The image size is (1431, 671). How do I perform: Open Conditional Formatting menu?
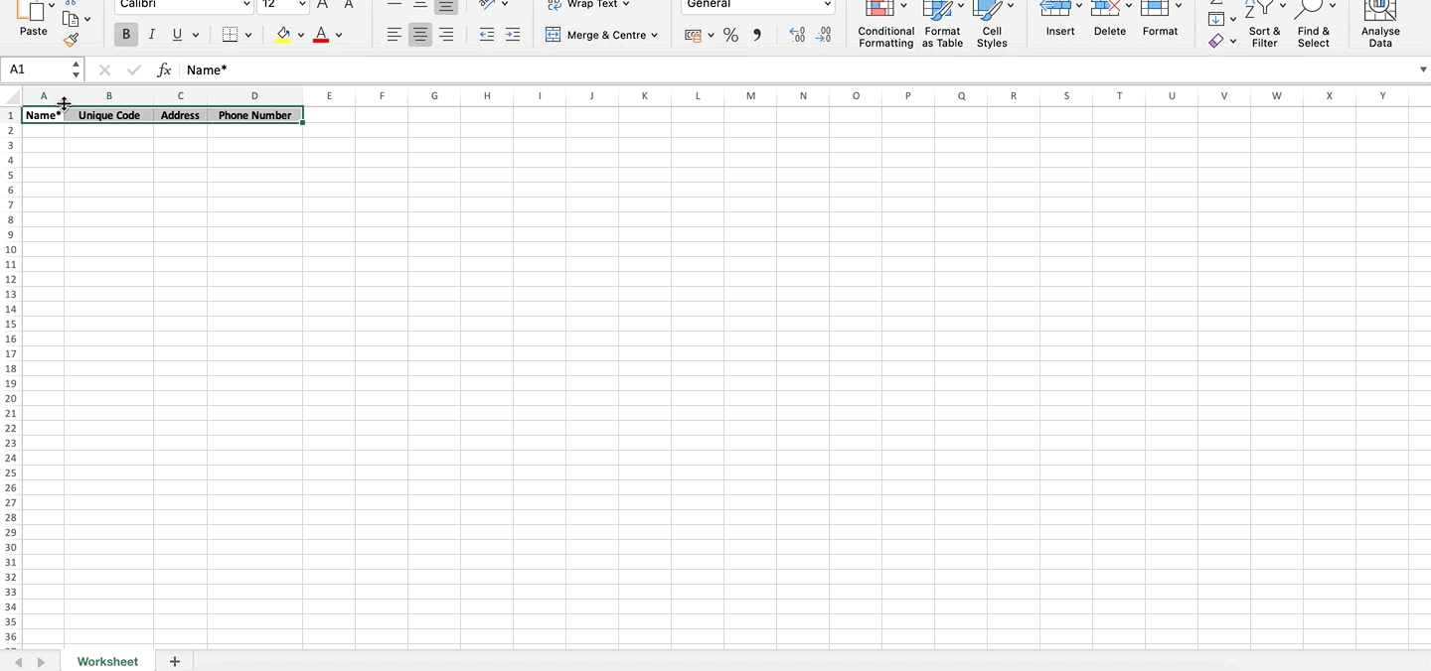(886, 25)
